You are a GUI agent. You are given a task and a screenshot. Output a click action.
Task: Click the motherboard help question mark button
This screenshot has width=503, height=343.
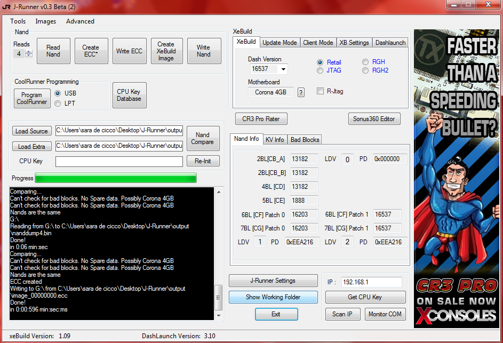[x=301, y=92]
